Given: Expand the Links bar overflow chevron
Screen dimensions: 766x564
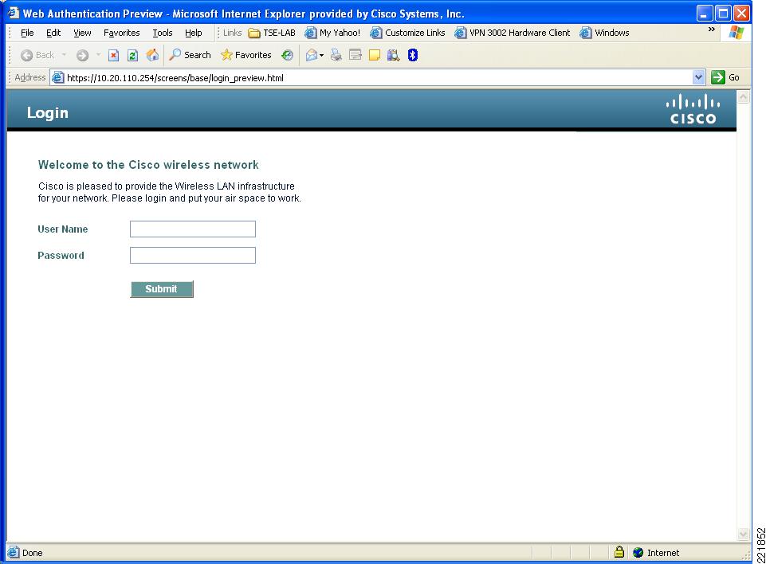Looking at the screenshot, I should [x=712, y=29].
